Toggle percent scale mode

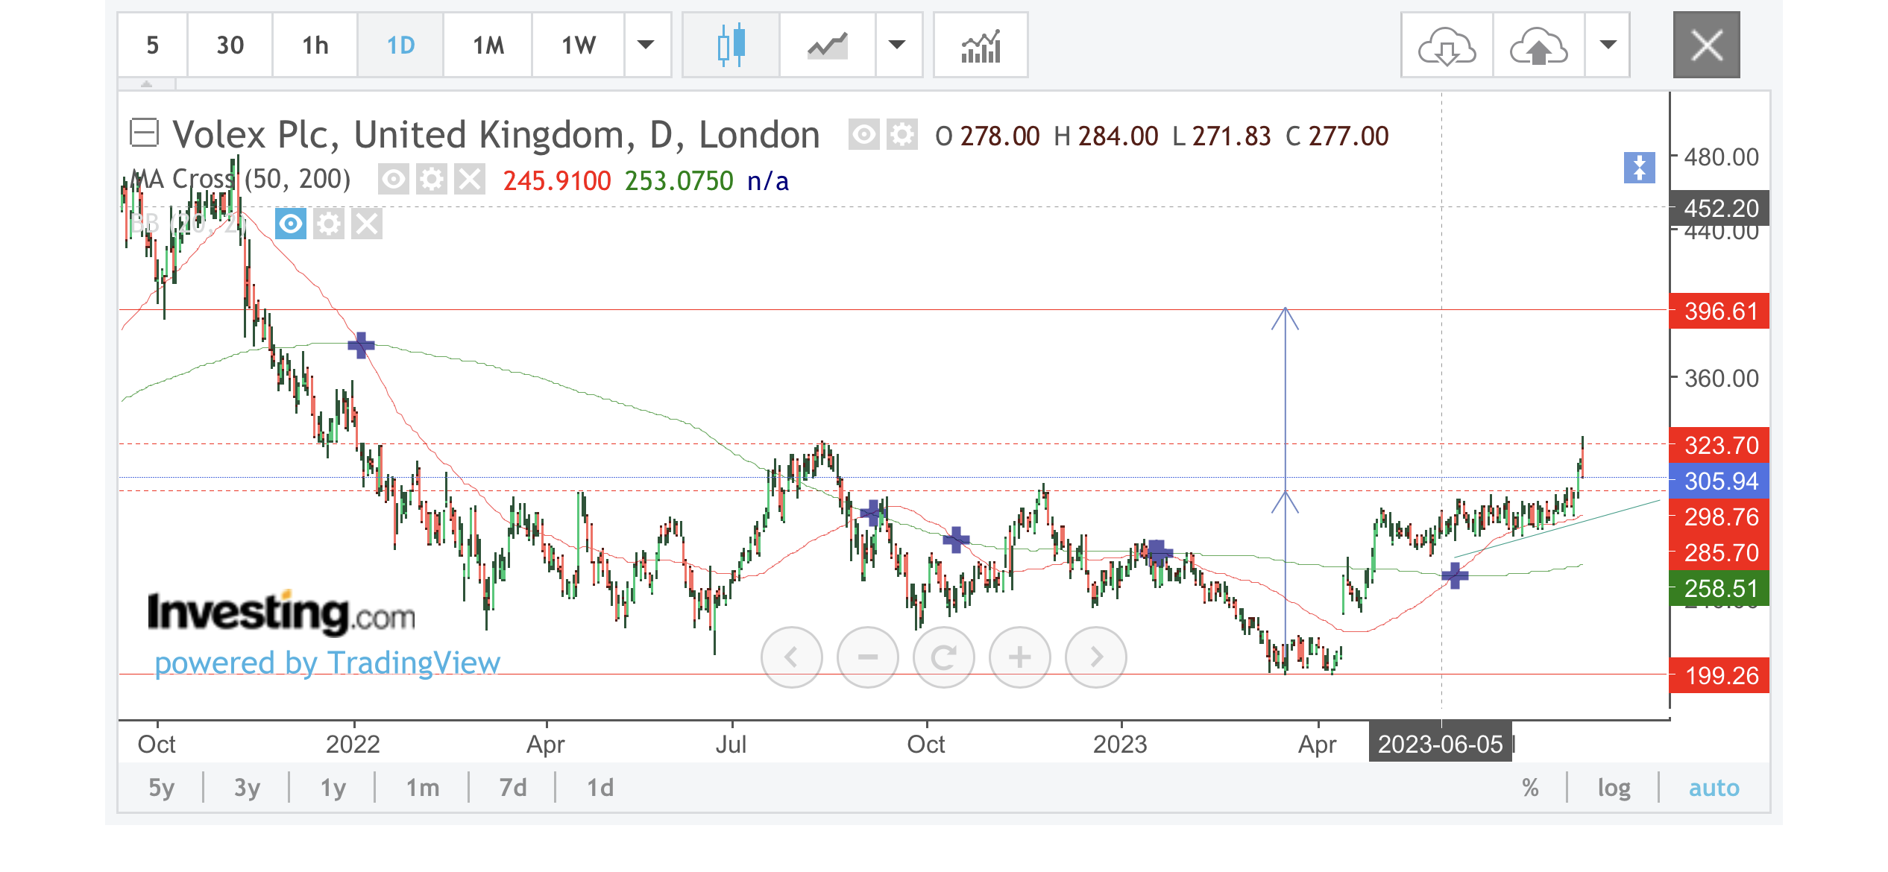click(x=1530, y=787)
